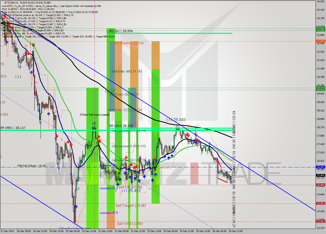The height and width of the screenshot is (234, 326).
Task: Click the 'FSB-HighToBreak | 26.291' label
Action: [31, 166]
